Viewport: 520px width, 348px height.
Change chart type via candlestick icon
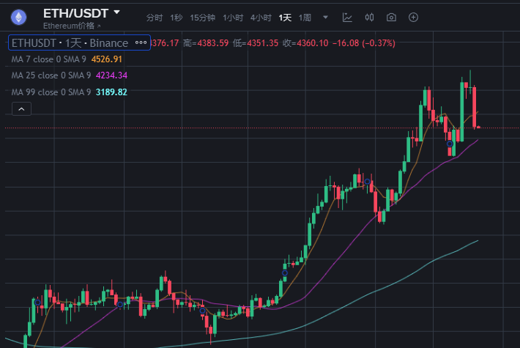370,17
